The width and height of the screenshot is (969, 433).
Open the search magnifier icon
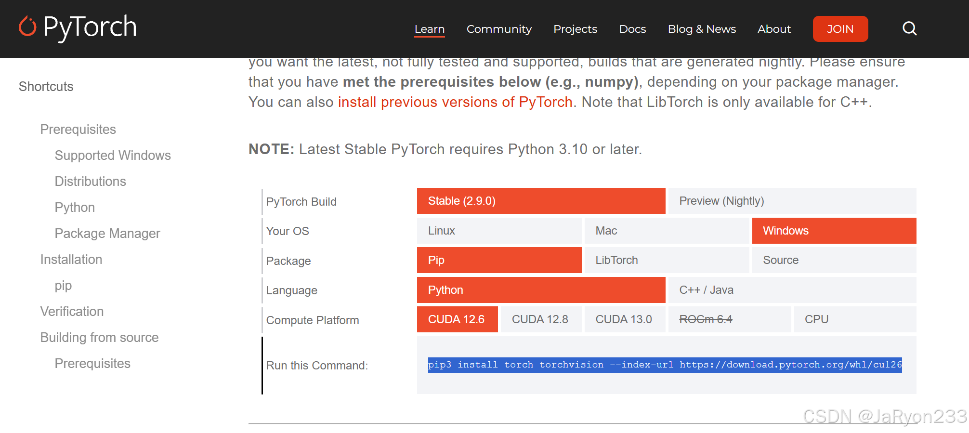tap(909, 28)
